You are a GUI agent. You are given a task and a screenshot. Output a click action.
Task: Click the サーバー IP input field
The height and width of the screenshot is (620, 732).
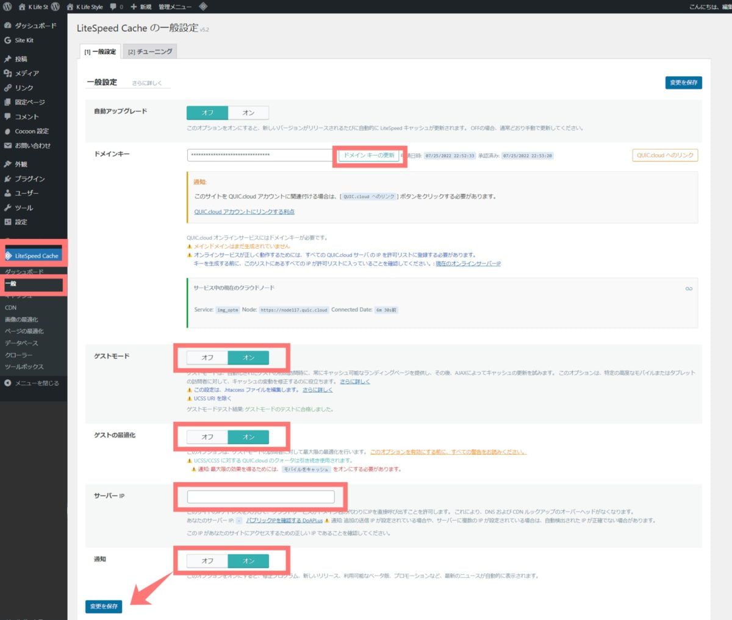pos(260,496)
